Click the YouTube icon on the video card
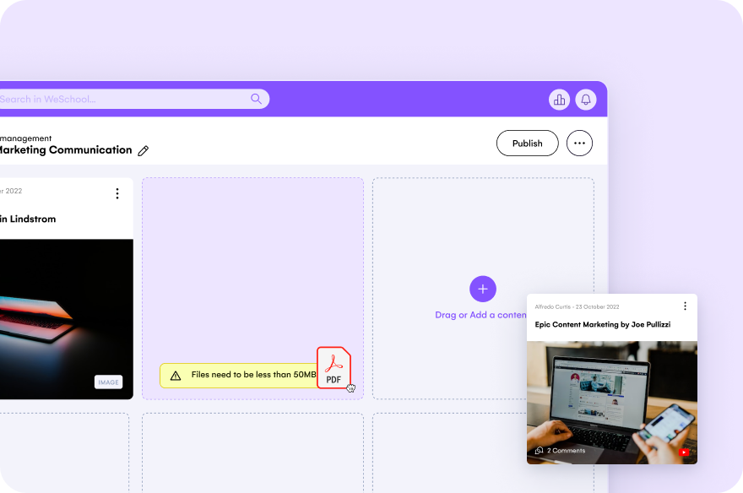 pos(684,452)
